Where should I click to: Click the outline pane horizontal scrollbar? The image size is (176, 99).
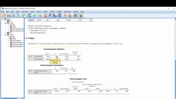point(12,98)
